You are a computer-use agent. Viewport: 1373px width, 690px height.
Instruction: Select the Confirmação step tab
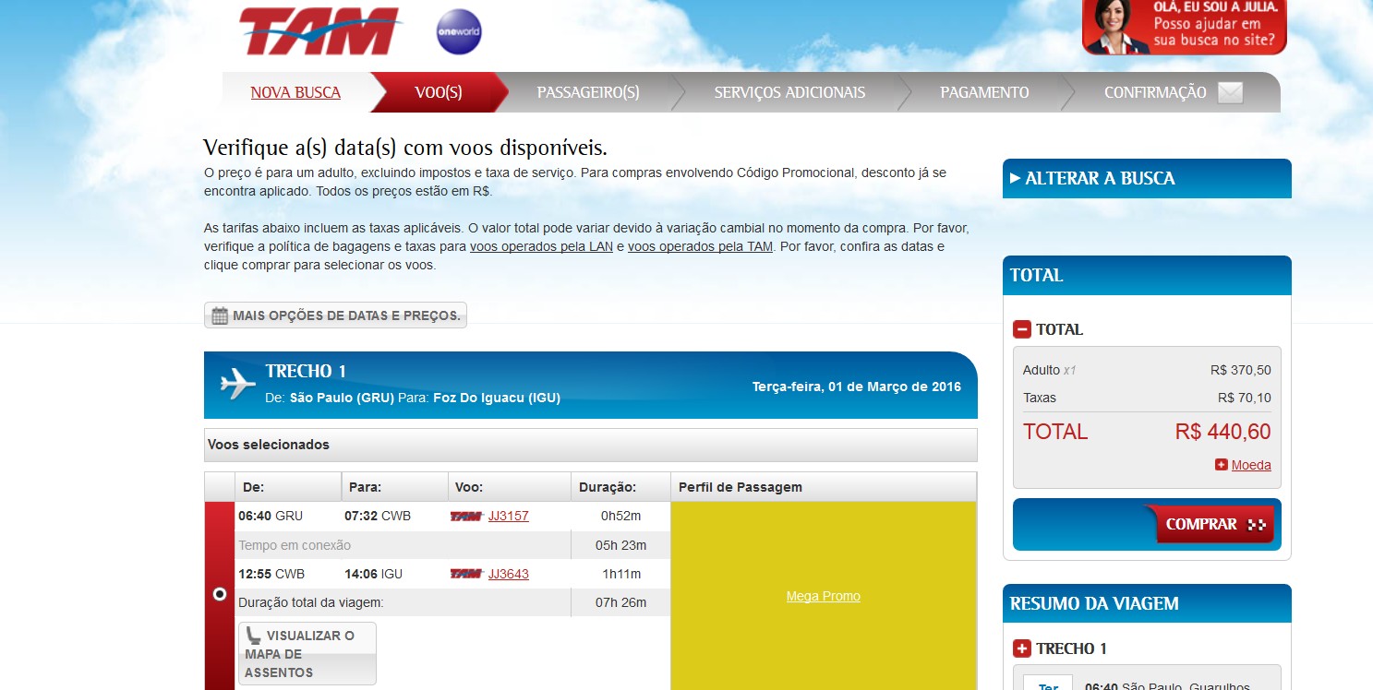pyautogui.click(x=1155, y=92)
